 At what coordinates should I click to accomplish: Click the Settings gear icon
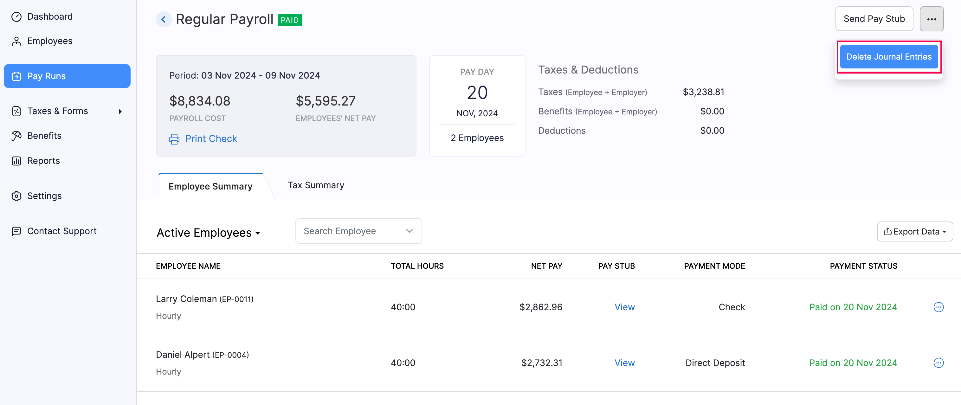pos(16,196)
